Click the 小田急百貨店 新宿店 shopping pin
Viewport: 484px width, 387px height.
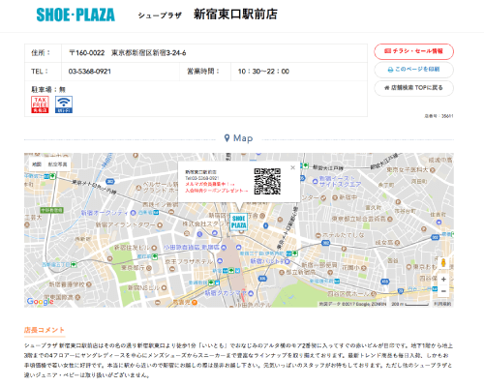[224, 248]
